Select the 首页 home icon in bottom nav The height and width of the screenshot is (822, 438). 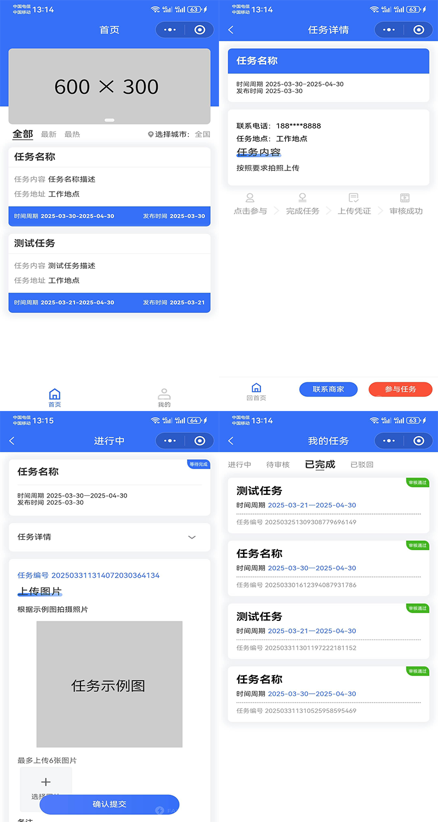54,393
